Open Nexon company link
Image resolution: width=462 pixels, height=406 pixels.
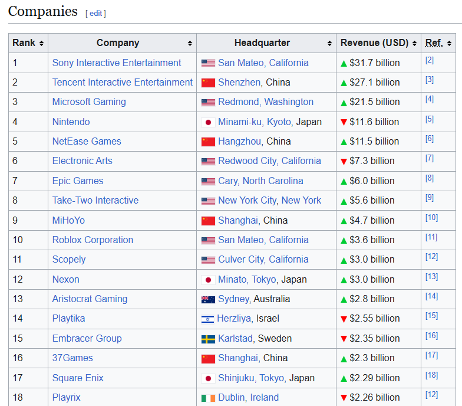point(66,280)
